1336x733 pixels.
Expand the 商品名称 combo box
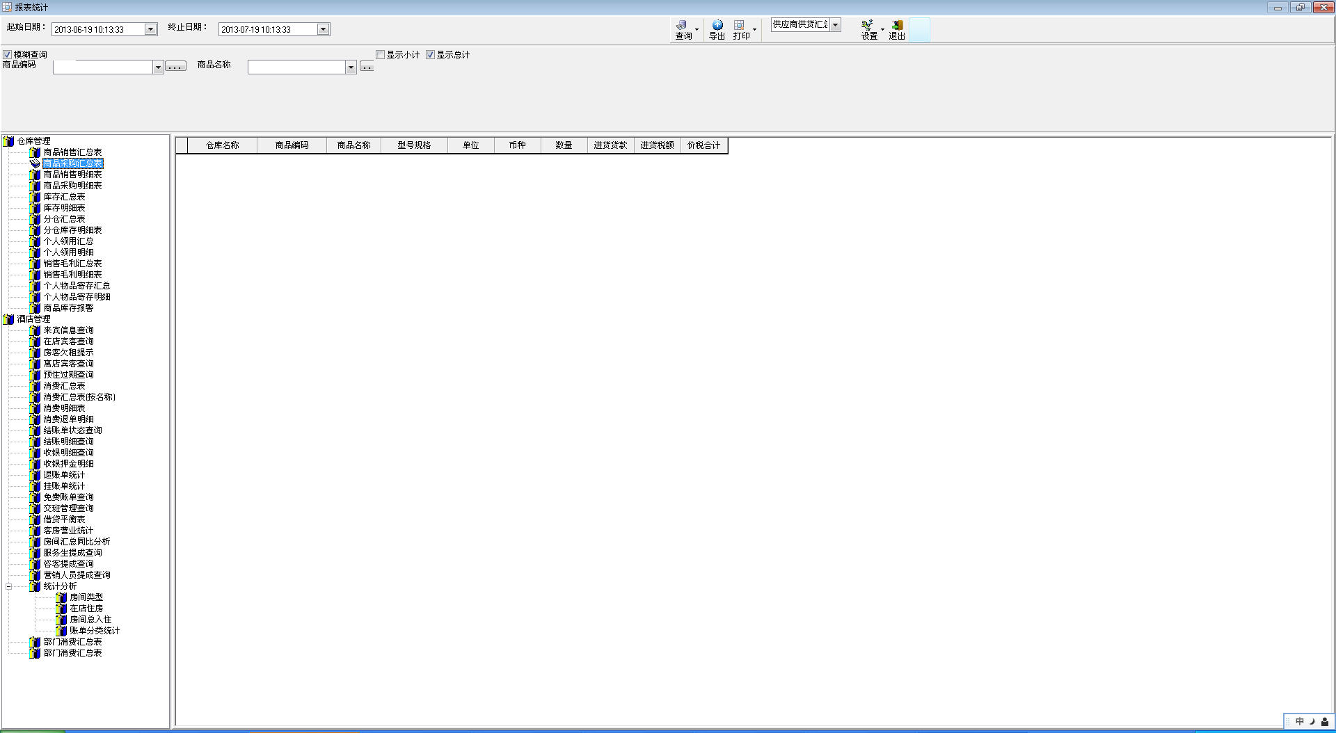point(351,67)
